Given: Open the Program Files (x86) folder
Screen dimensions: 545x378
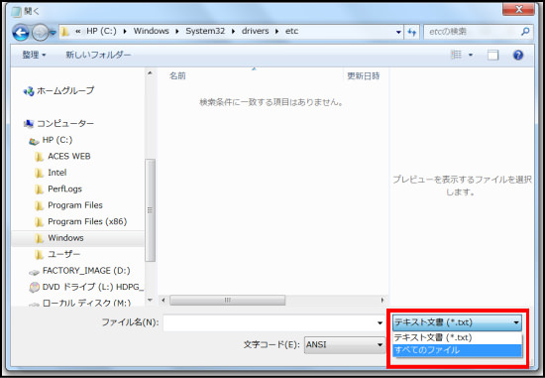Looking at the screenshot, I should pos(87,221).
